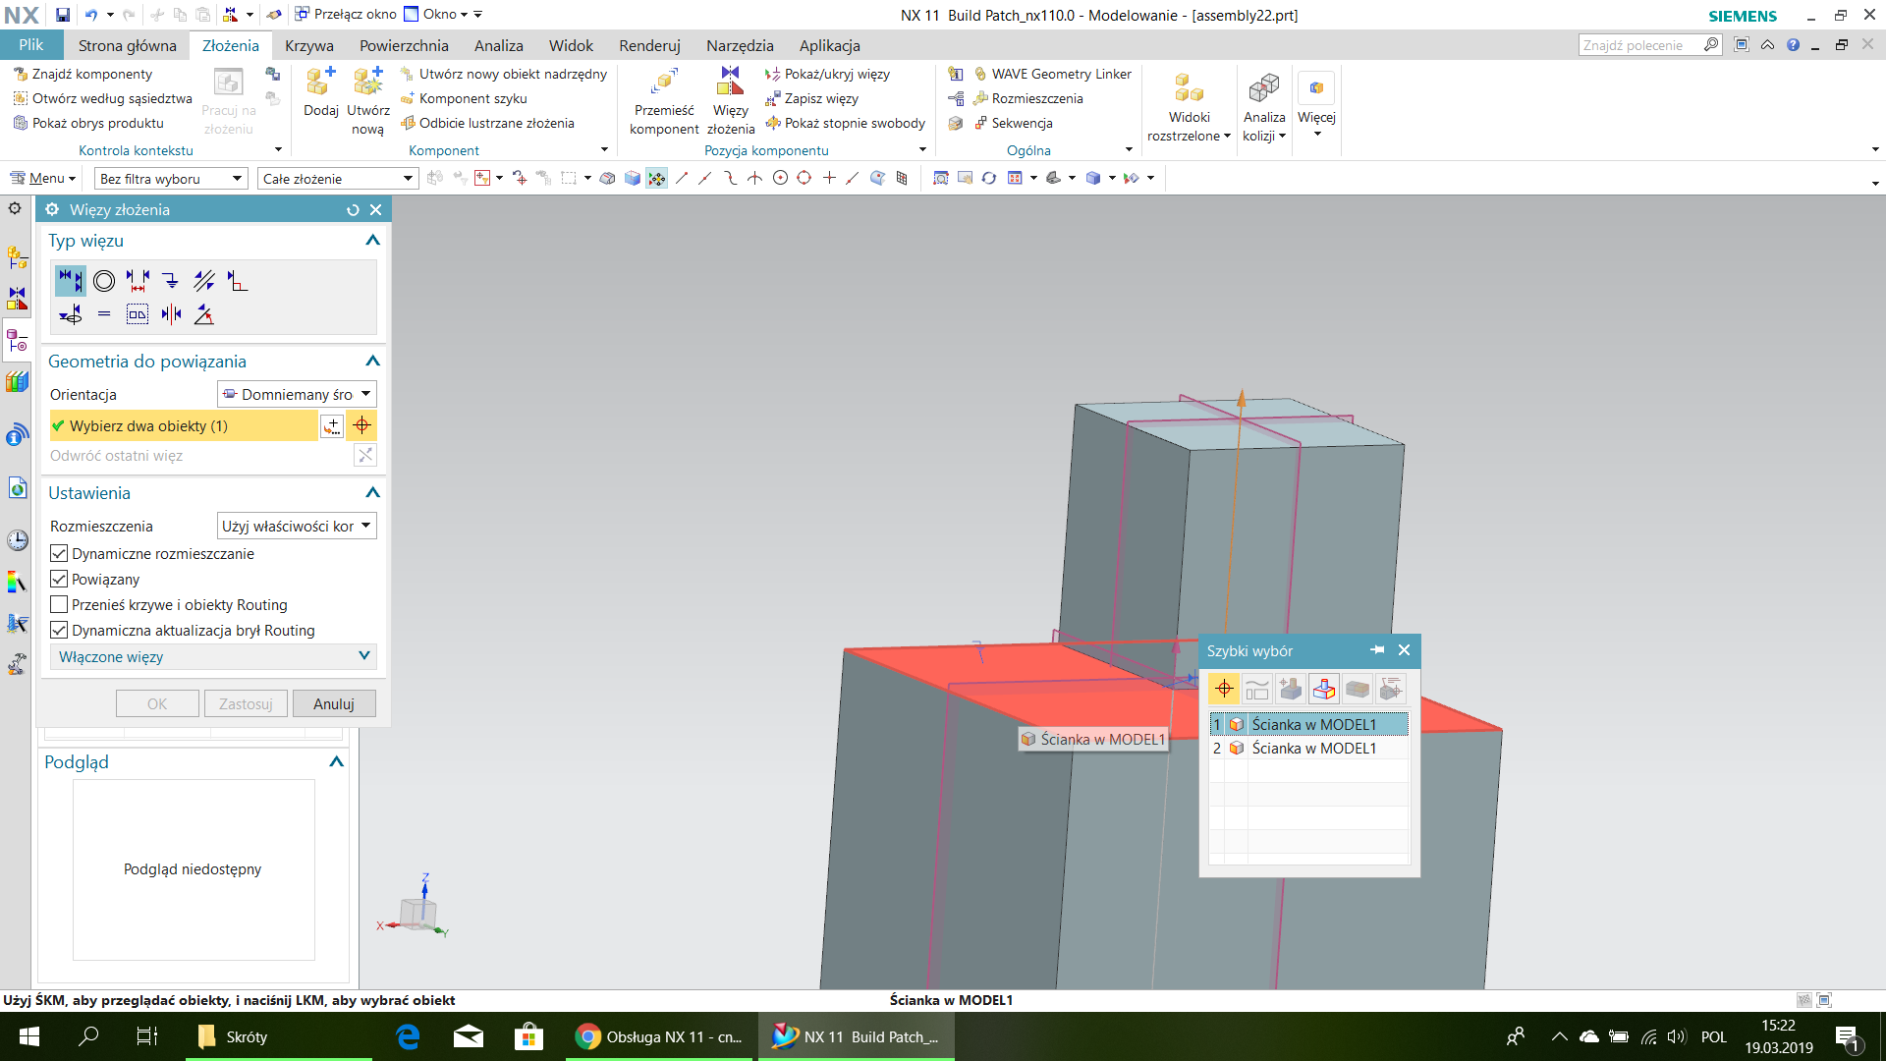Select the Angle constraint type icon
This screenshot has width=1886, height=1061.
(204, 314)
